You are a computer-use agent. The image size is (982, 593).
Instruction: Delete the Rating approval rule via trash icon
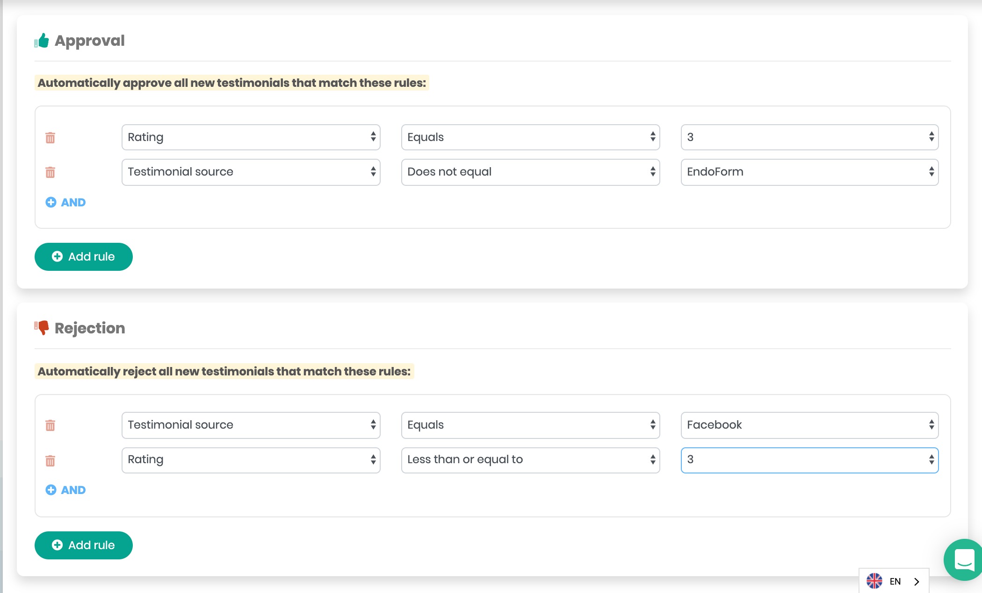tap(50, 138)
